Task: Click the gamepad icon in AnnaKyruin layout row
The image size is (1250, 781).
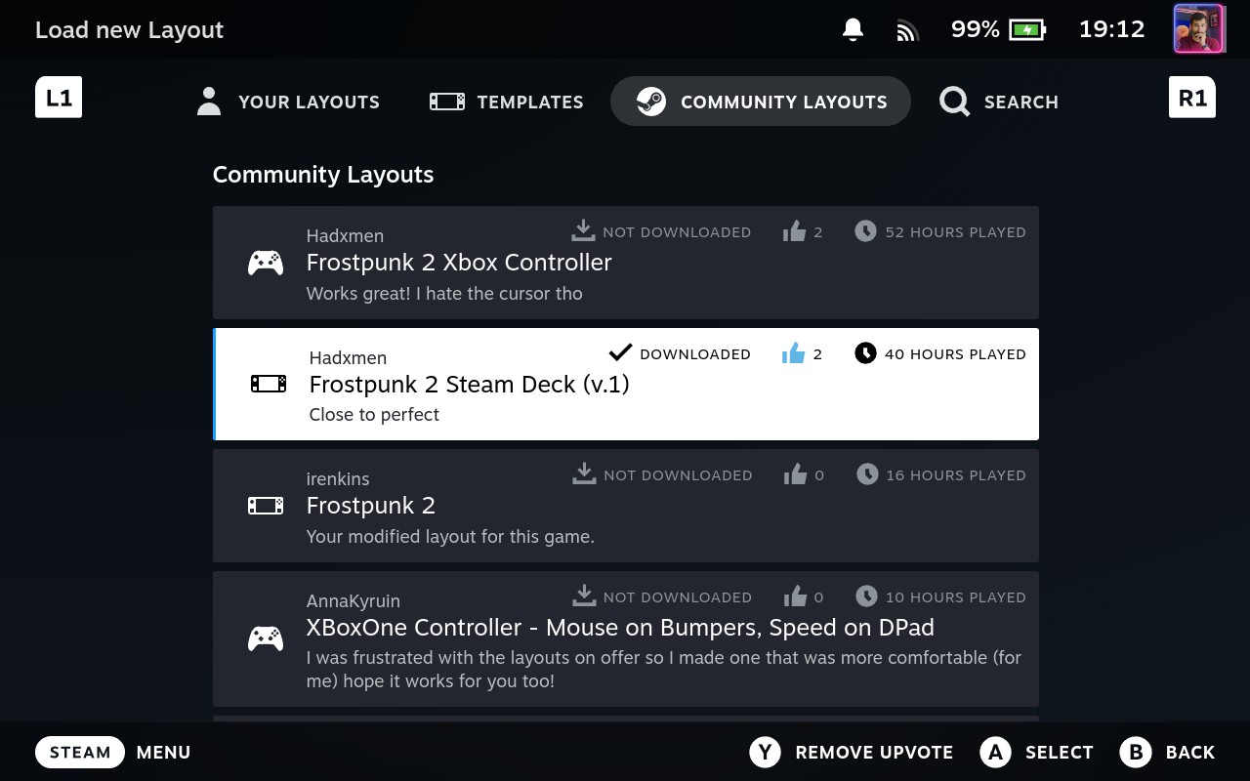Action: [x=266, y=638]
